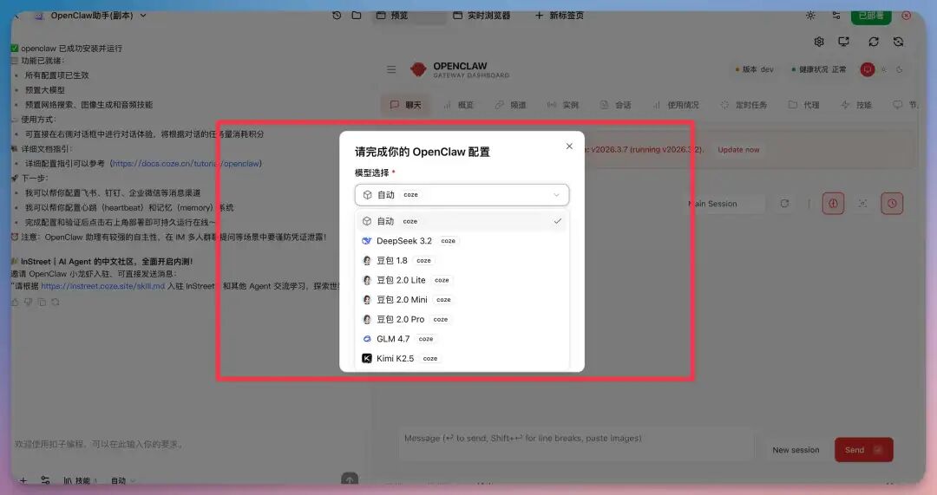Screen dimensions: 937x495
Task: Open 聊天 tab in dashboard
Action: click(x=406, y=105)
